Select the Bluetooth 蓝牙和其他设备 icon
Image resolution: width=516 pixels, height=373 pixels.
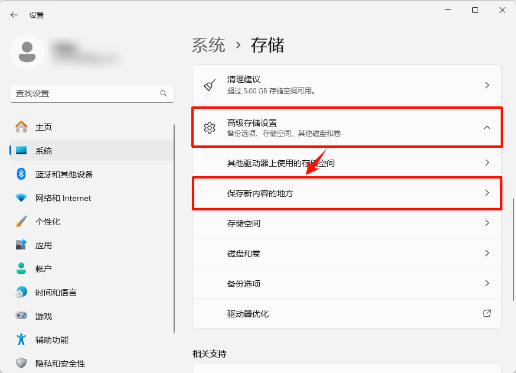tap(21, 174)
